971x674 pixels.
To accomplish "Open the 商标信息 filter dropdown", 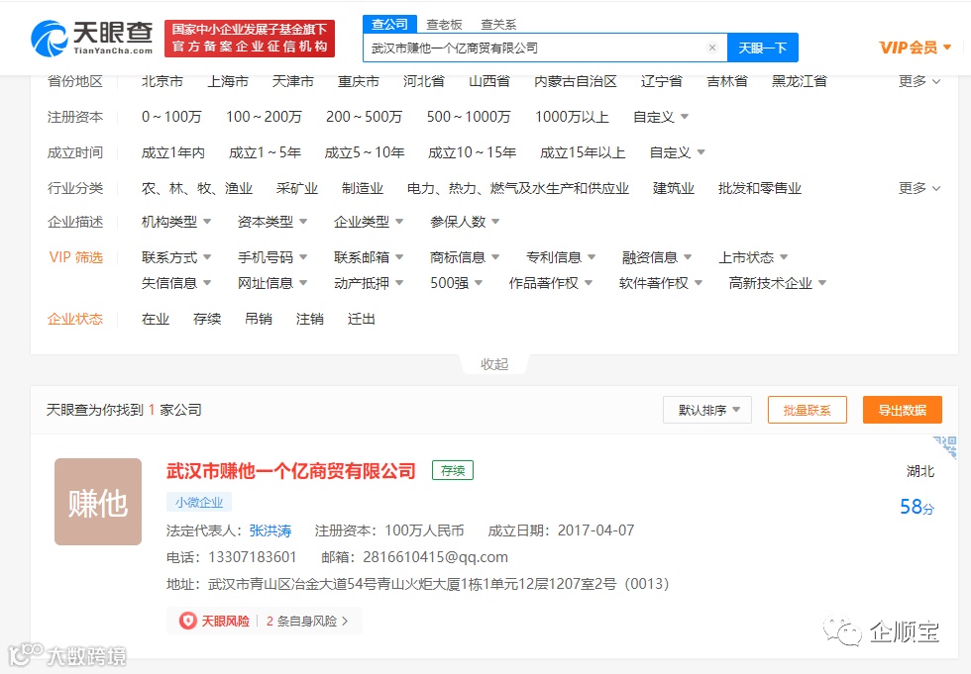I will (x=465, y=257).
